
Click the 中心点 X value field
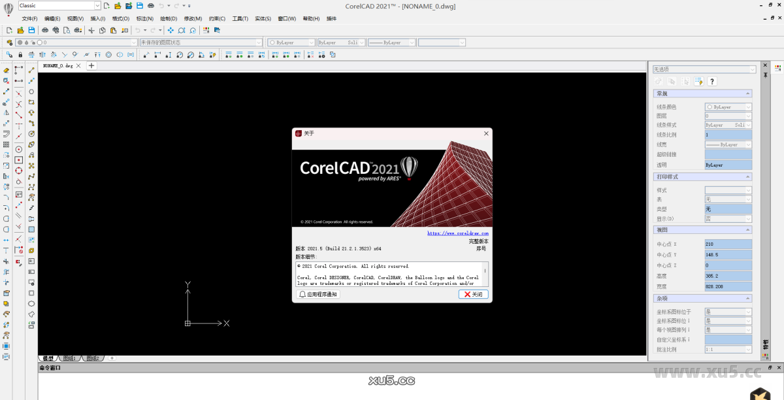pyautogui.click(x=728, y=244)
